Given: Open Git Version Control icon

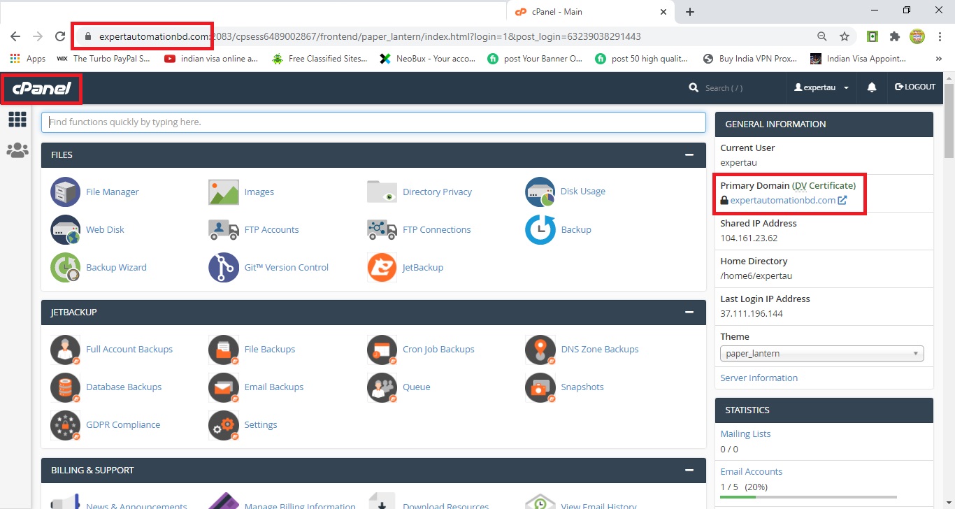Looking at the screenshot, I should point(224,267).
